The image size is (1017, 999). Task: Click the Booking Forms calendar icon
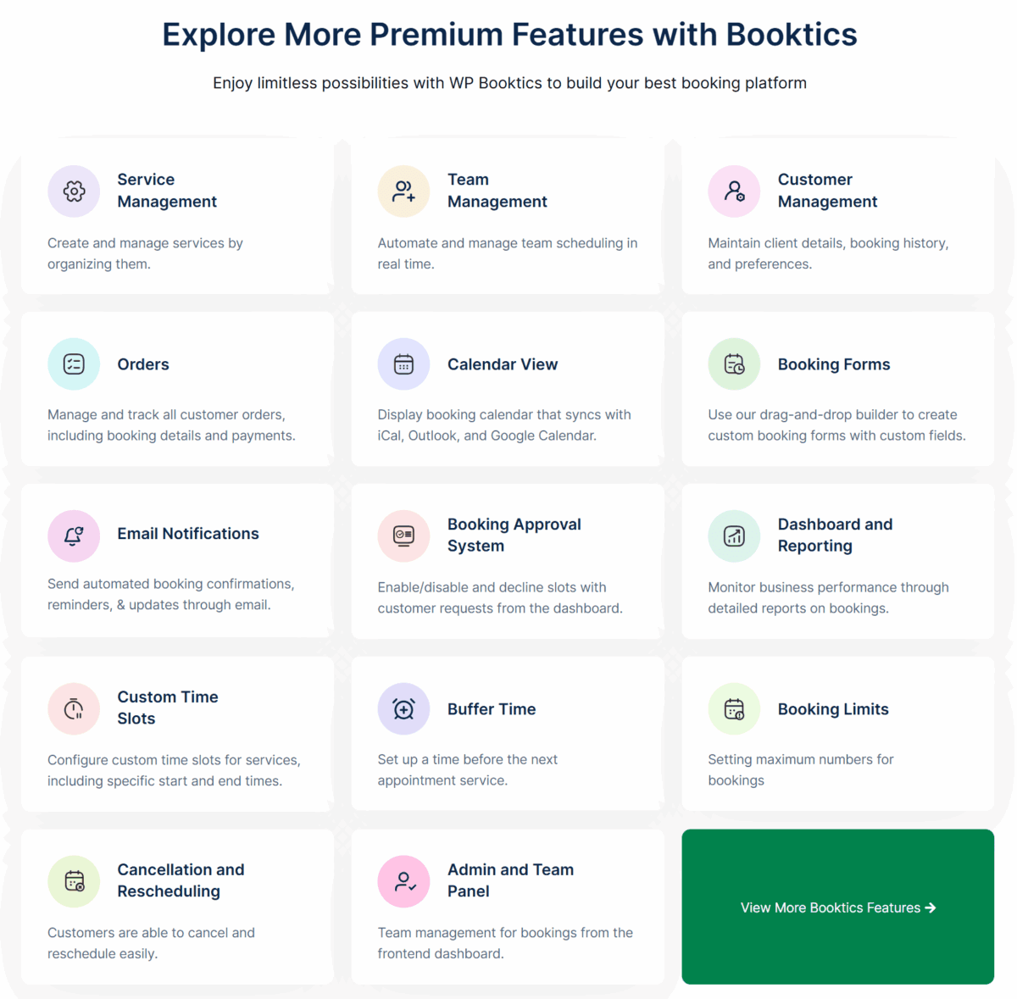[x=734, y=364]
